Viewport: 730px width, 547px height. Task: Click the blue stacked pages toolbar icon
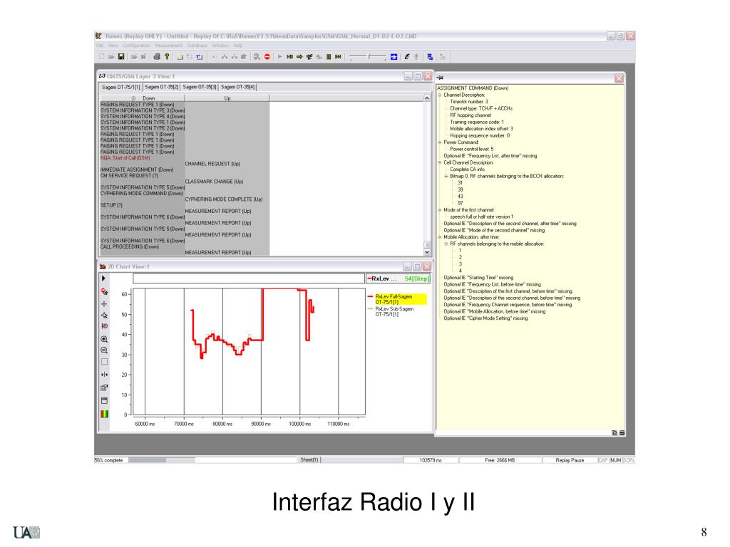pyautogui.click(x=430, y=57)
